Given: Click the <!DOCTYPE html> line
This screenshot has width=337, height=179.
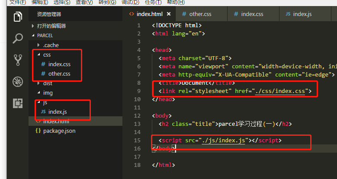Looking at the screenshot, I should (x=177, y=26).
